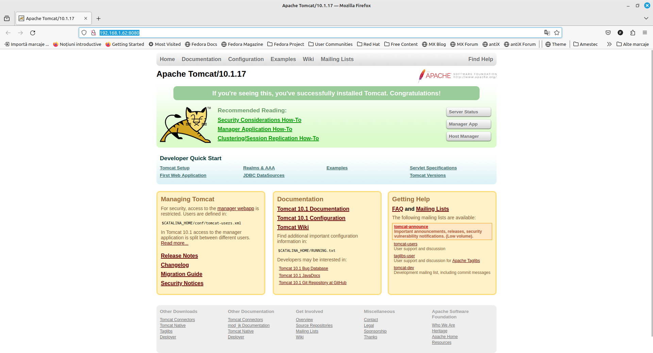This screenshot has width=653, height=353.
Task: Click Find Help in the nav bar
Action: tap(481, 59)
